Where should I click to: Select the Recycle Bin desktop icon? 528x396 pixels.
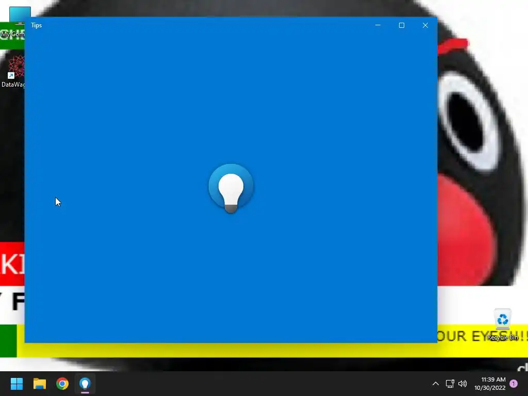[x=502, y=324]
